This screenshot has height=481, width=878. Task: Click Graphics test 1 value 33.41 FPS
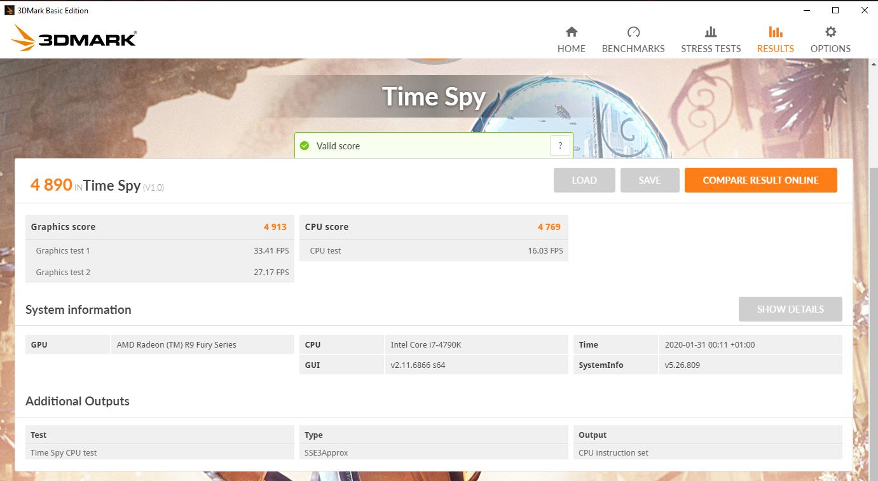[x=271, y=250]
